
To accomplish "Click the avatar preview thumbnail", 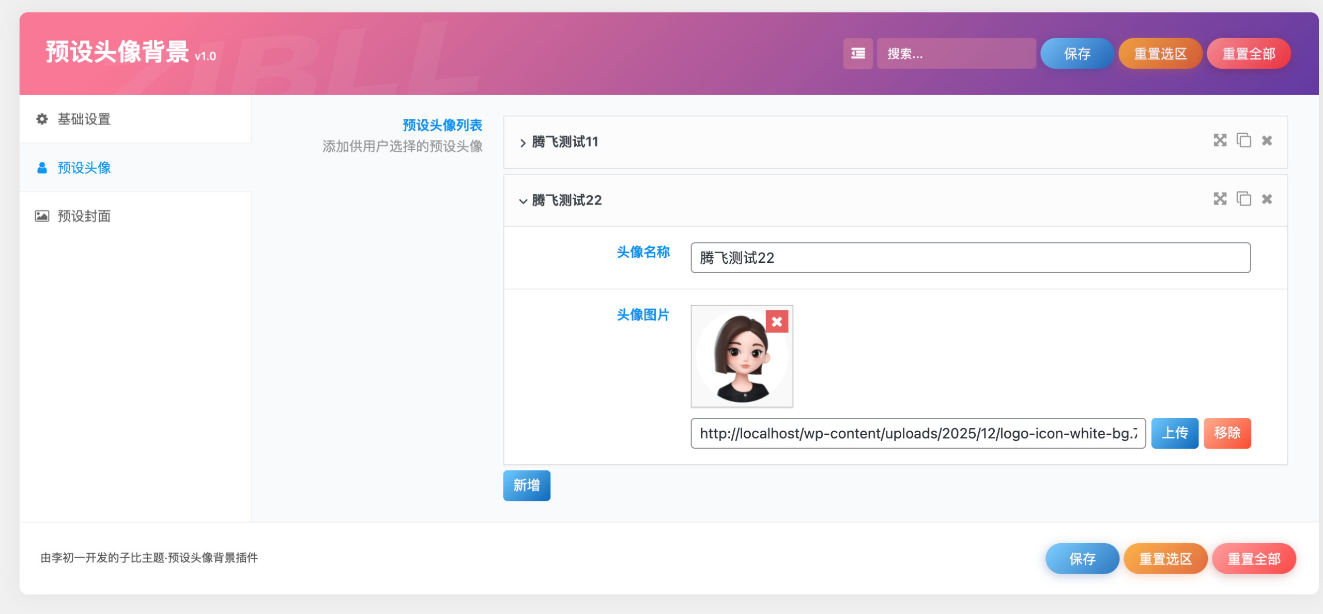I will pos(742,356).
